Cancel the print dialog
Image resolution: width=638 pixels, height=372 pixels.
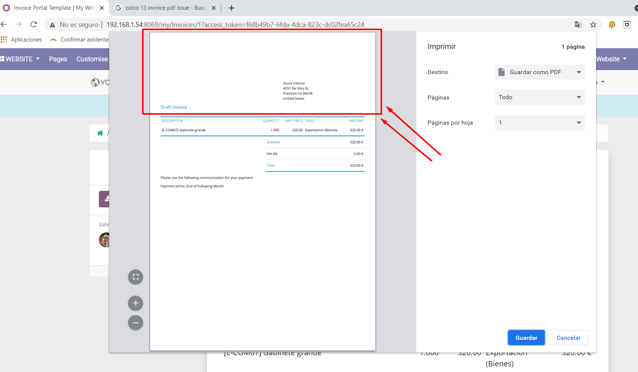click(568, 337)
